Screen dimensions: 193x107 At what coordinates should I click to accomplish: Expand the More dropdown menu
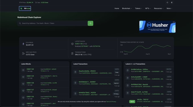click(169, 9)
